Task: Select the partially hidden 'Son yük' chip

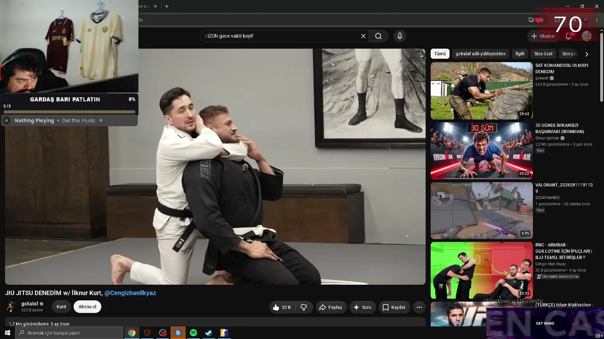Action: 569,54
